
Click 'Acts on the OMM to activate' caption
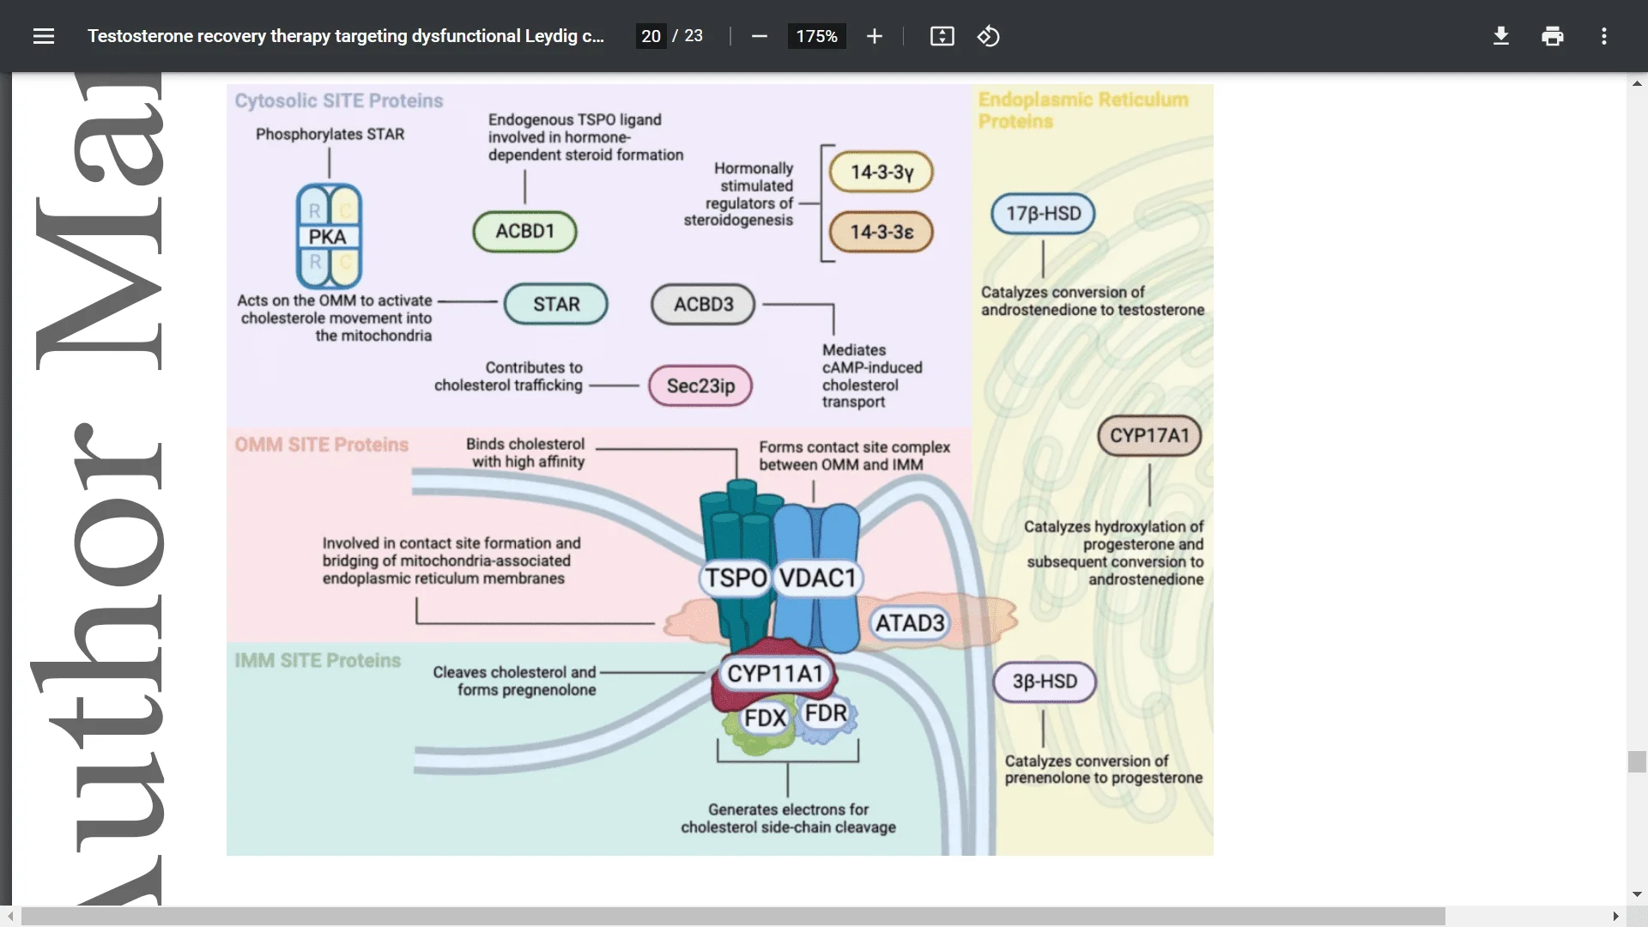coord(335,318)
